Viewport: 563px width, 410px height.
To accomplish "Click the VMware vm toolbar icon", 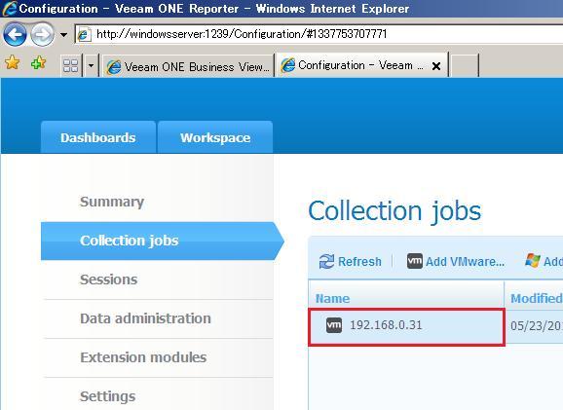I will [415, 261].
